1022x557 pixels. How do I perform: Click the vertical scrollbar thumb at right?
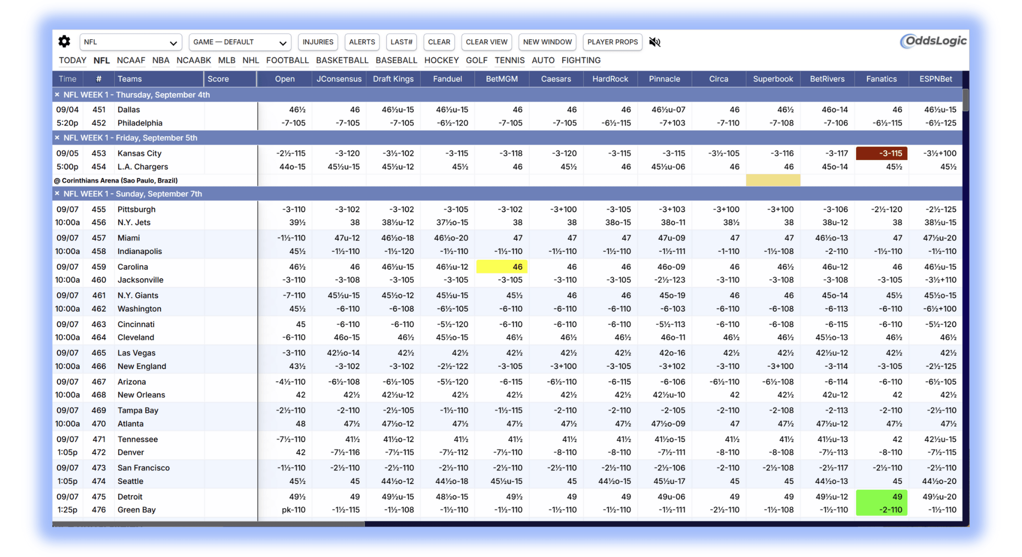pos(965,100)
